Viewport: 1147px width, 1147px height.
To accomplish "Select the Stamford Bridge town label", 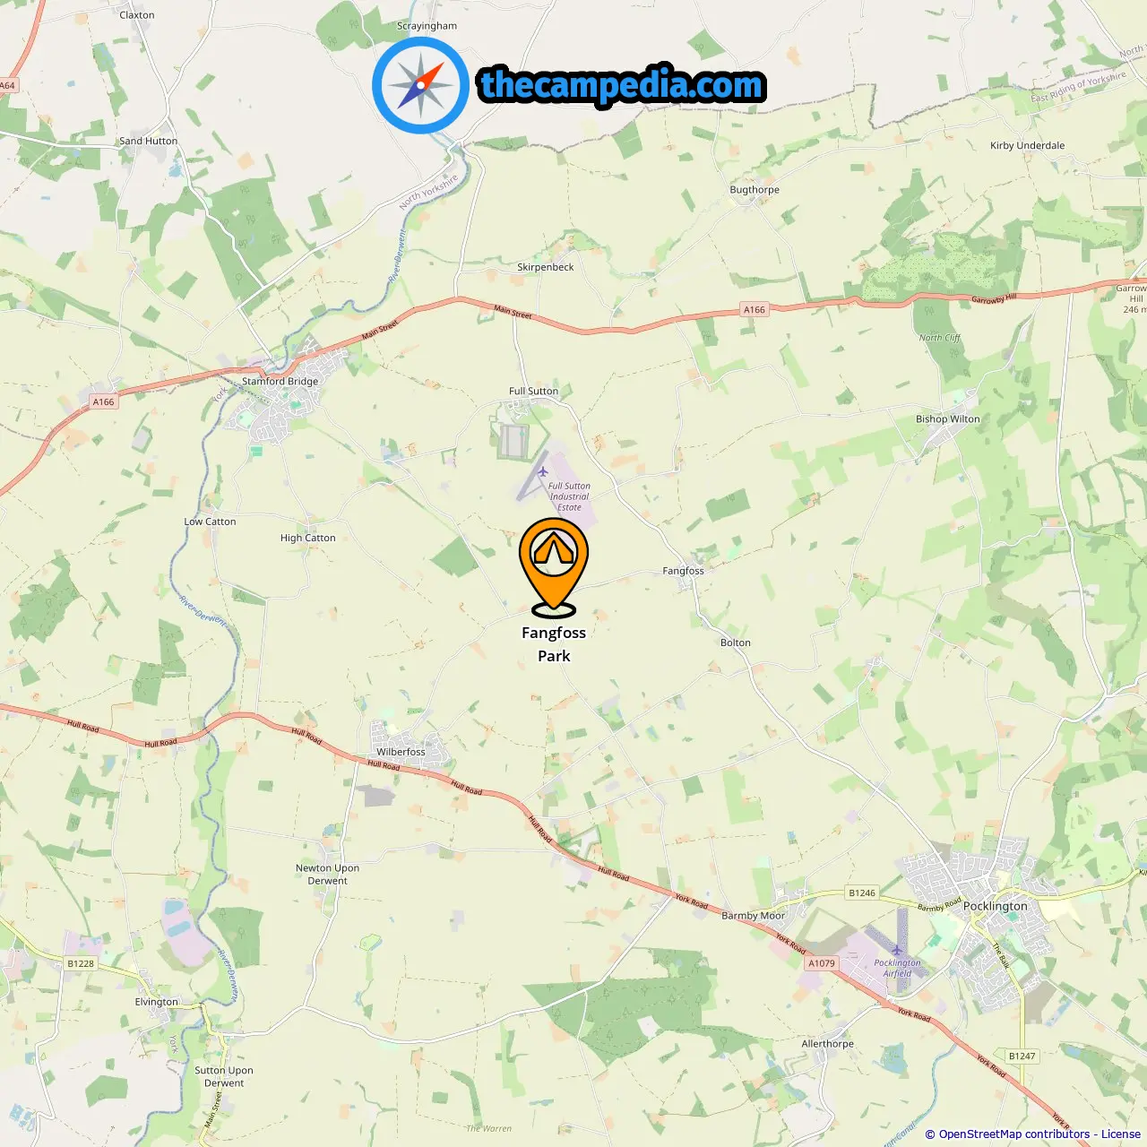I will 280,381.
